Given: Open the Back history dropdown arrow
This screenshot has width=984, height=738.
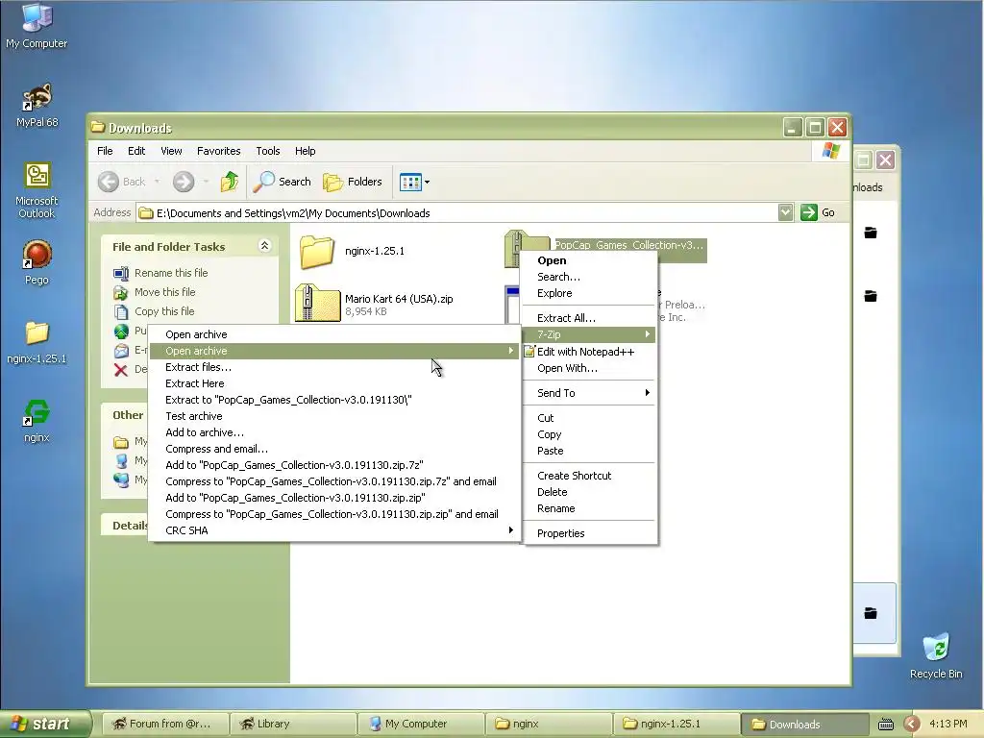Looking at the screenshot, I should click(x=157, y=182).
